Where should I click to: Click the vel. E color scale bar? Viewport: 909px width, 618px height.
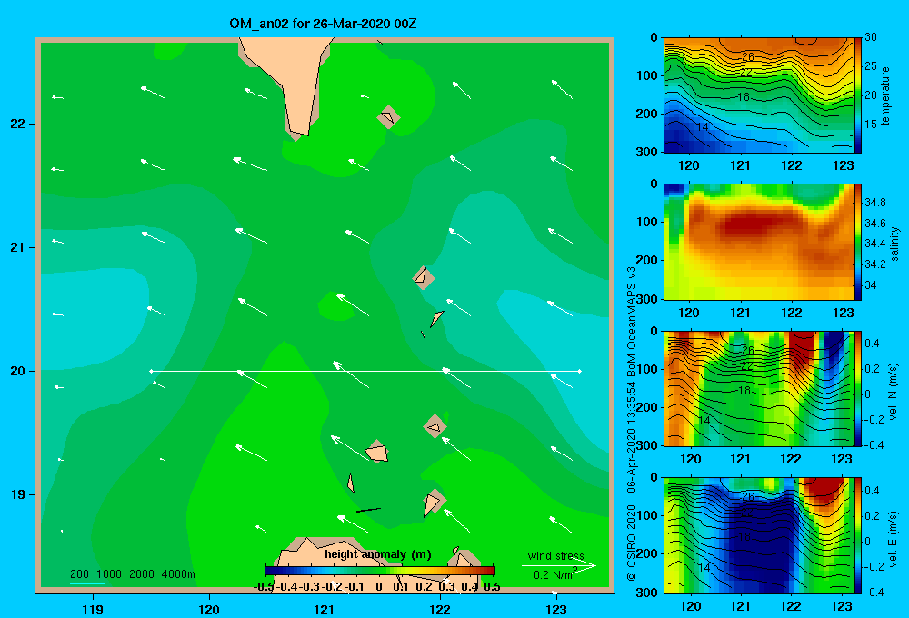858,535
